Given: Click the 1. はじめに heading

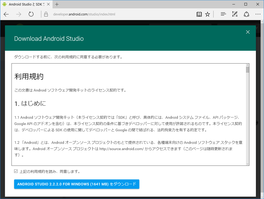Looking at the screenshot, I should point(30,104).
